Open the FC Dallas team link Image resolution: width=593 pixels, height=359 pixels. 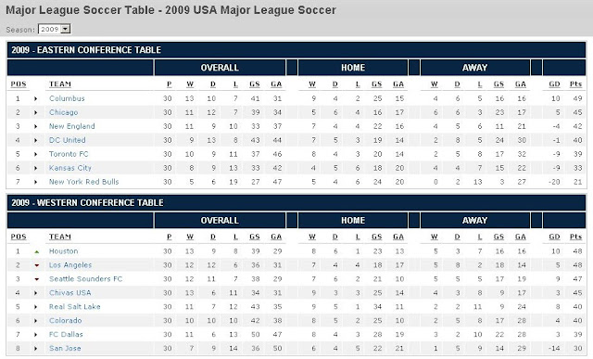[x=66, y=334]
